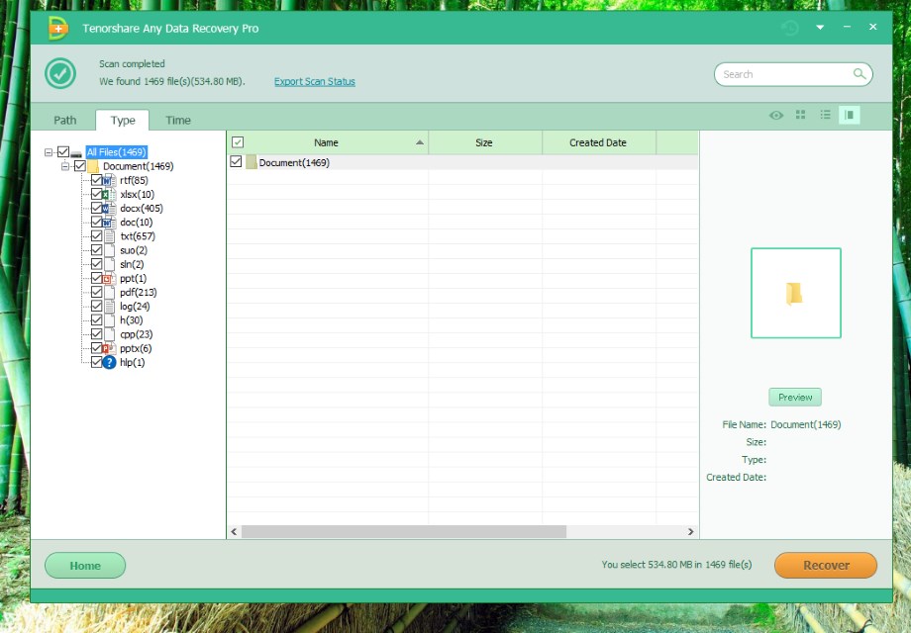This screenshot has height=633, width=911.
Task: Toggle the select-all checkbox in Name header
Action: (x=238, y=142)
